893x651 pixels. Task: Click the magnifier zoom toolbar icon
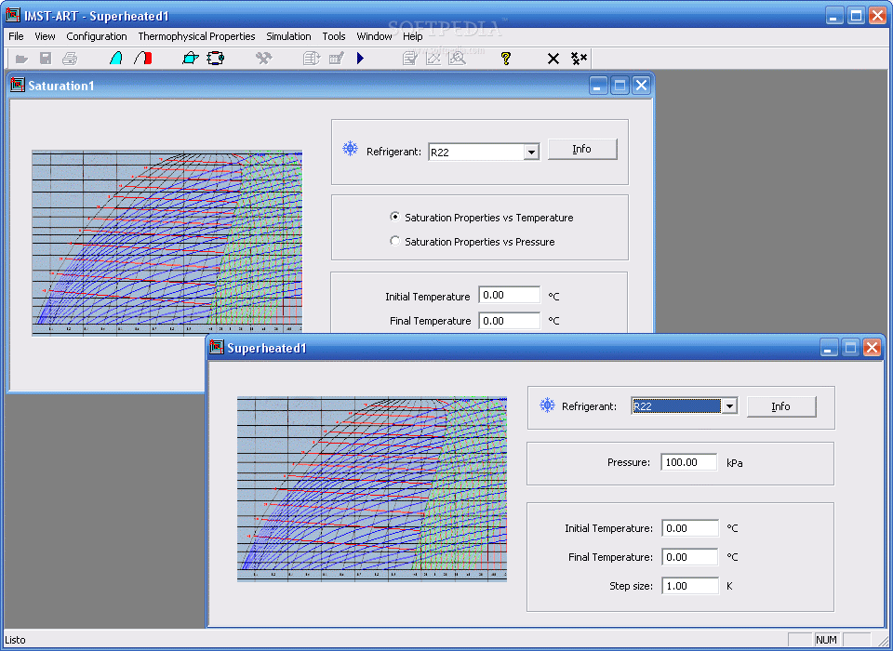click(x=457, y=58)
